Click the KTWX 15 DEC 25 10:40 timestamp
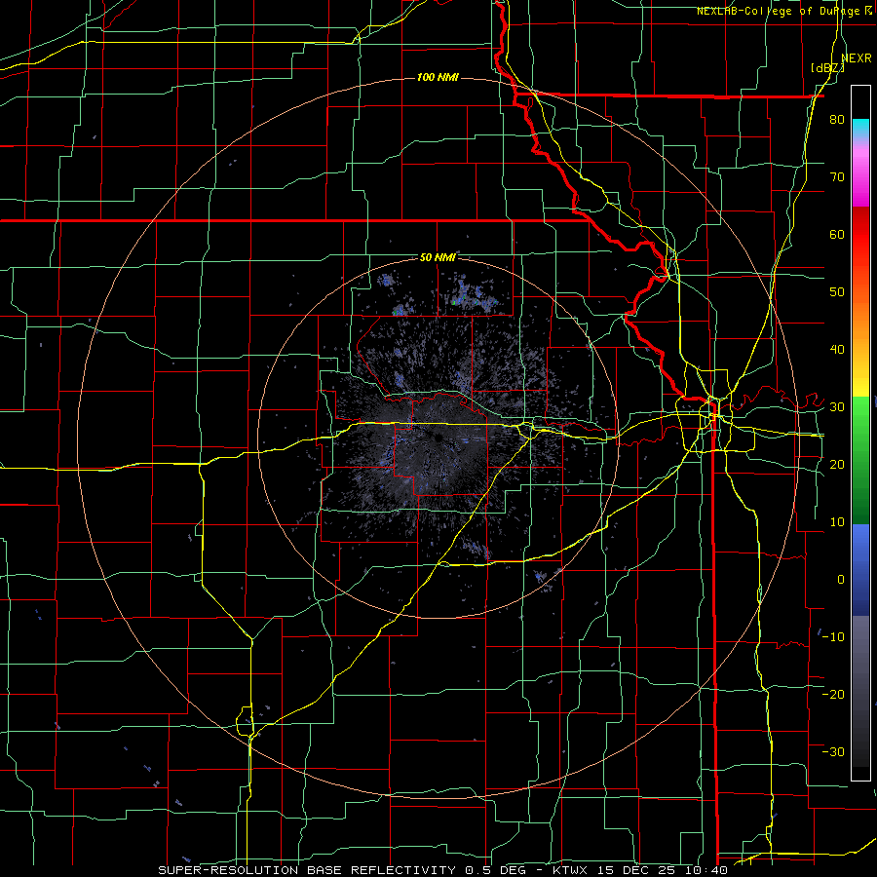Viewport: 877px width, 877px height. coord(640,870)
